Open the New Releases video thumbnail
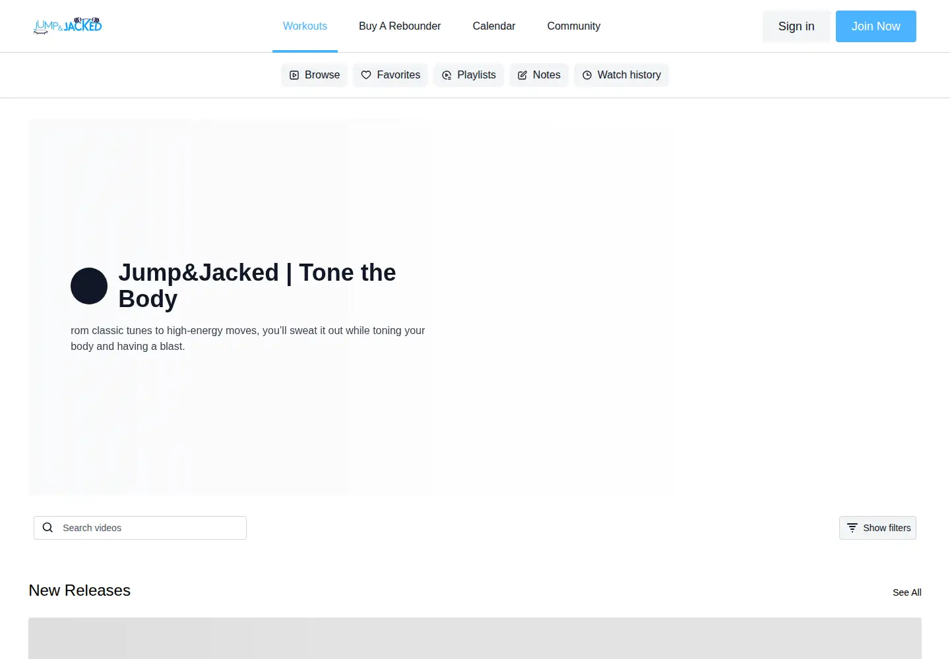The height and width of the screenshot is (659, 950). coord(475,638)
